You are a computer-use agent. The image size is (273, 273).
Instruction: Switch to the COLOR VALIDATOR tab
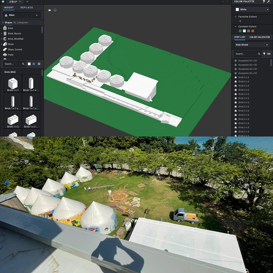(259, 37)
